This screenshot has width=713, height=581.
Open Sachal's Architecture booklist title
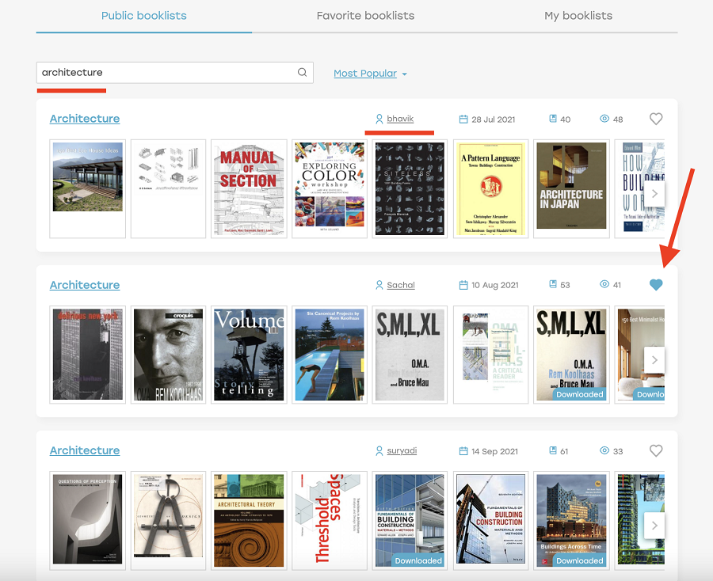tap(85, 285)
